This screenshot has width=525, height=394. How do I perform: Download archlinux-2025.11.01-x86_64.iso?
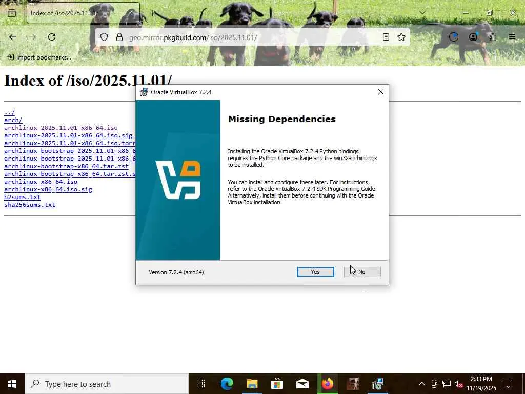point(61,128)
